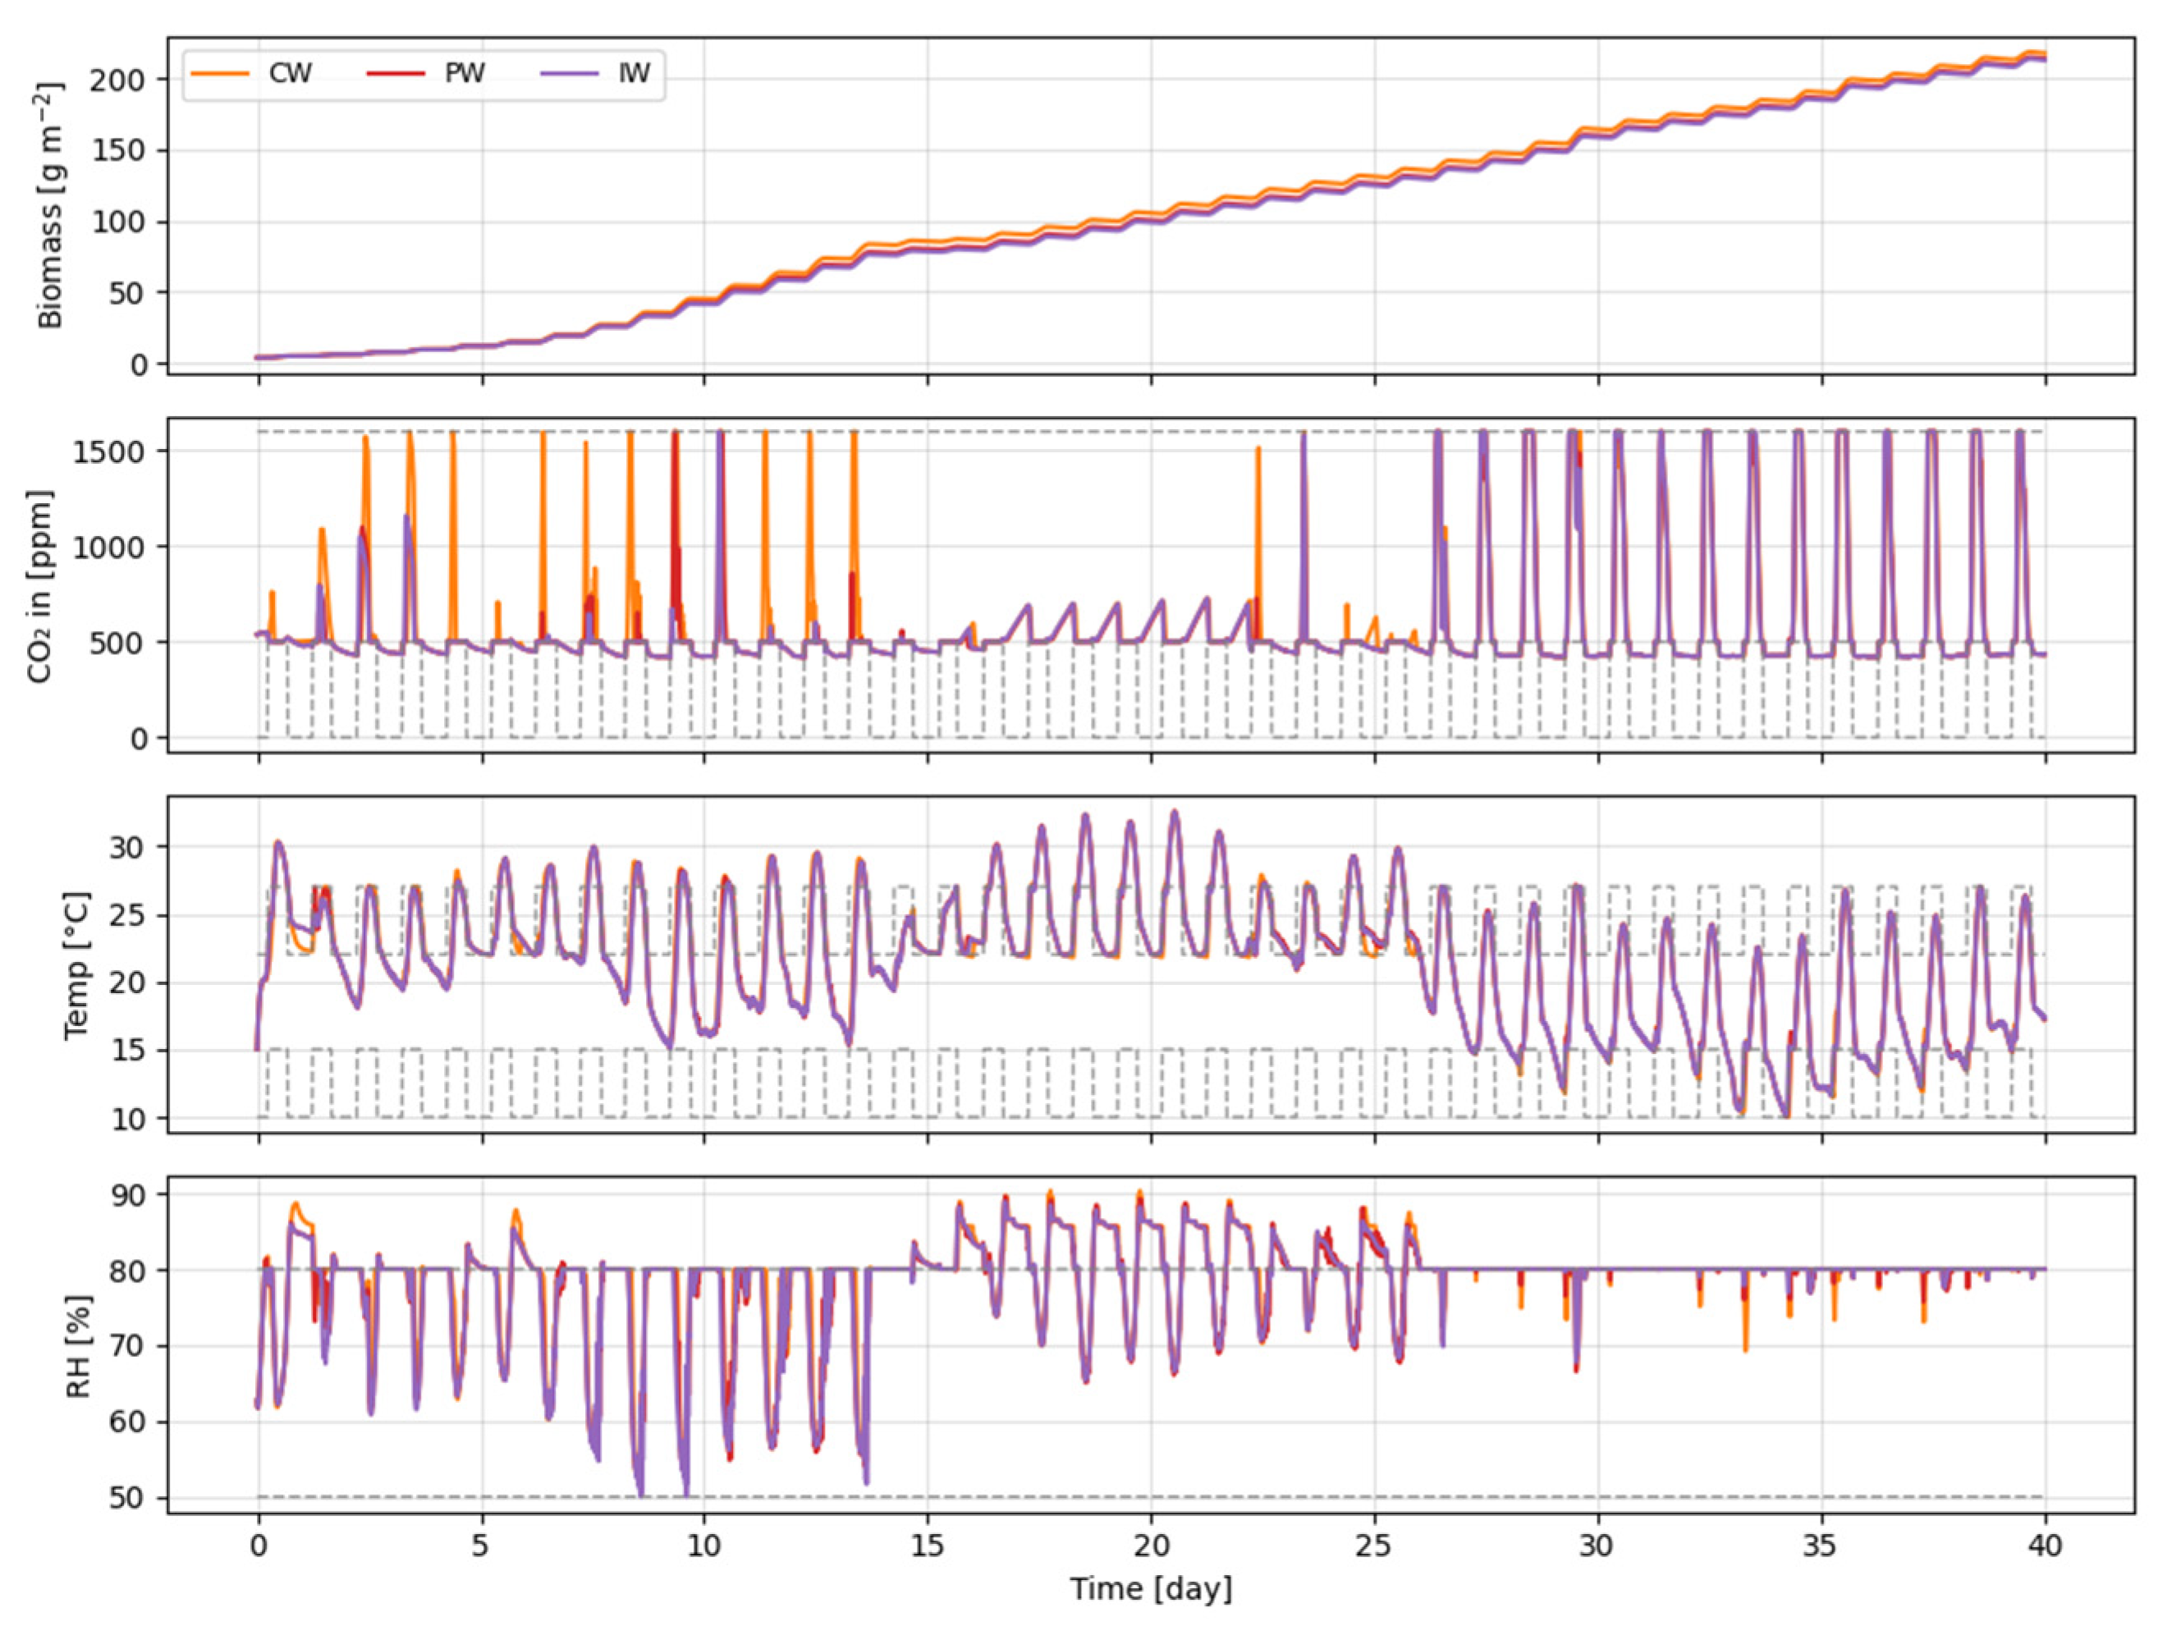This screenshot has height=1626, width=2181.
Task: Click the CW legend entry label
Action: pos(291,74)
